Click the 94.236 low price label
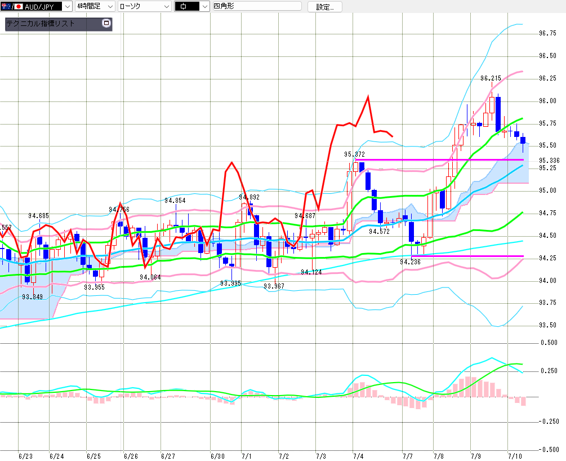The height and width of the screenshot is (461, 566). (x=410, y=261)
